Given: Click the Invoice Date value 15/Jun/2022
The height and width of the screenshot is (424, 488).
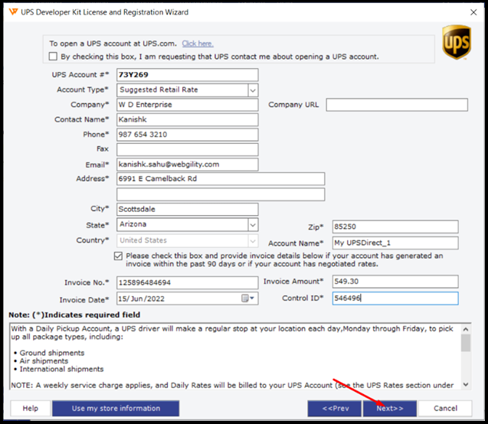Looking at the screenshot, I should point(141,298).
